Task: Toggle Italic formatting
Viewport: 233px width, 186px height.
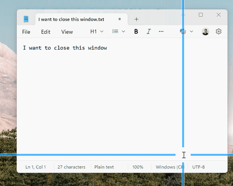Action: coord(148,31)
